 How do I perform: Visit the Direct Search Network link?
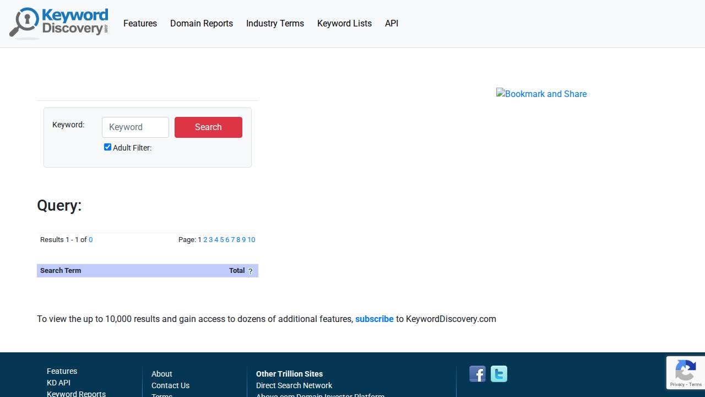294,385
